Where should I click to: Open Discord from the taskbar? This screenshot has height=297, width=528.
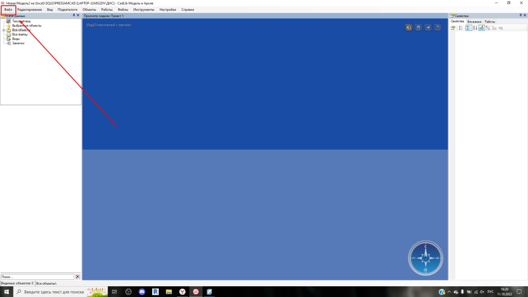pyautogui.click(x=142, y=292)
